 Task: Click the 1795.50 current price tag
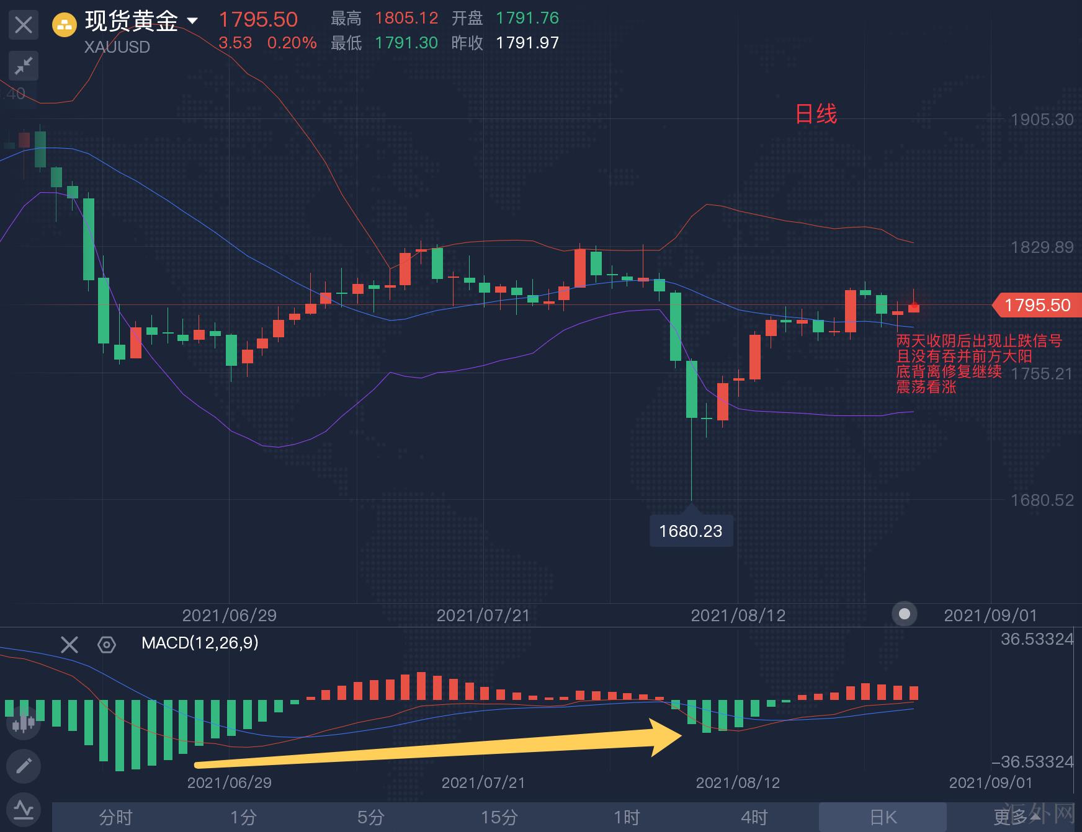(1036, 305)
